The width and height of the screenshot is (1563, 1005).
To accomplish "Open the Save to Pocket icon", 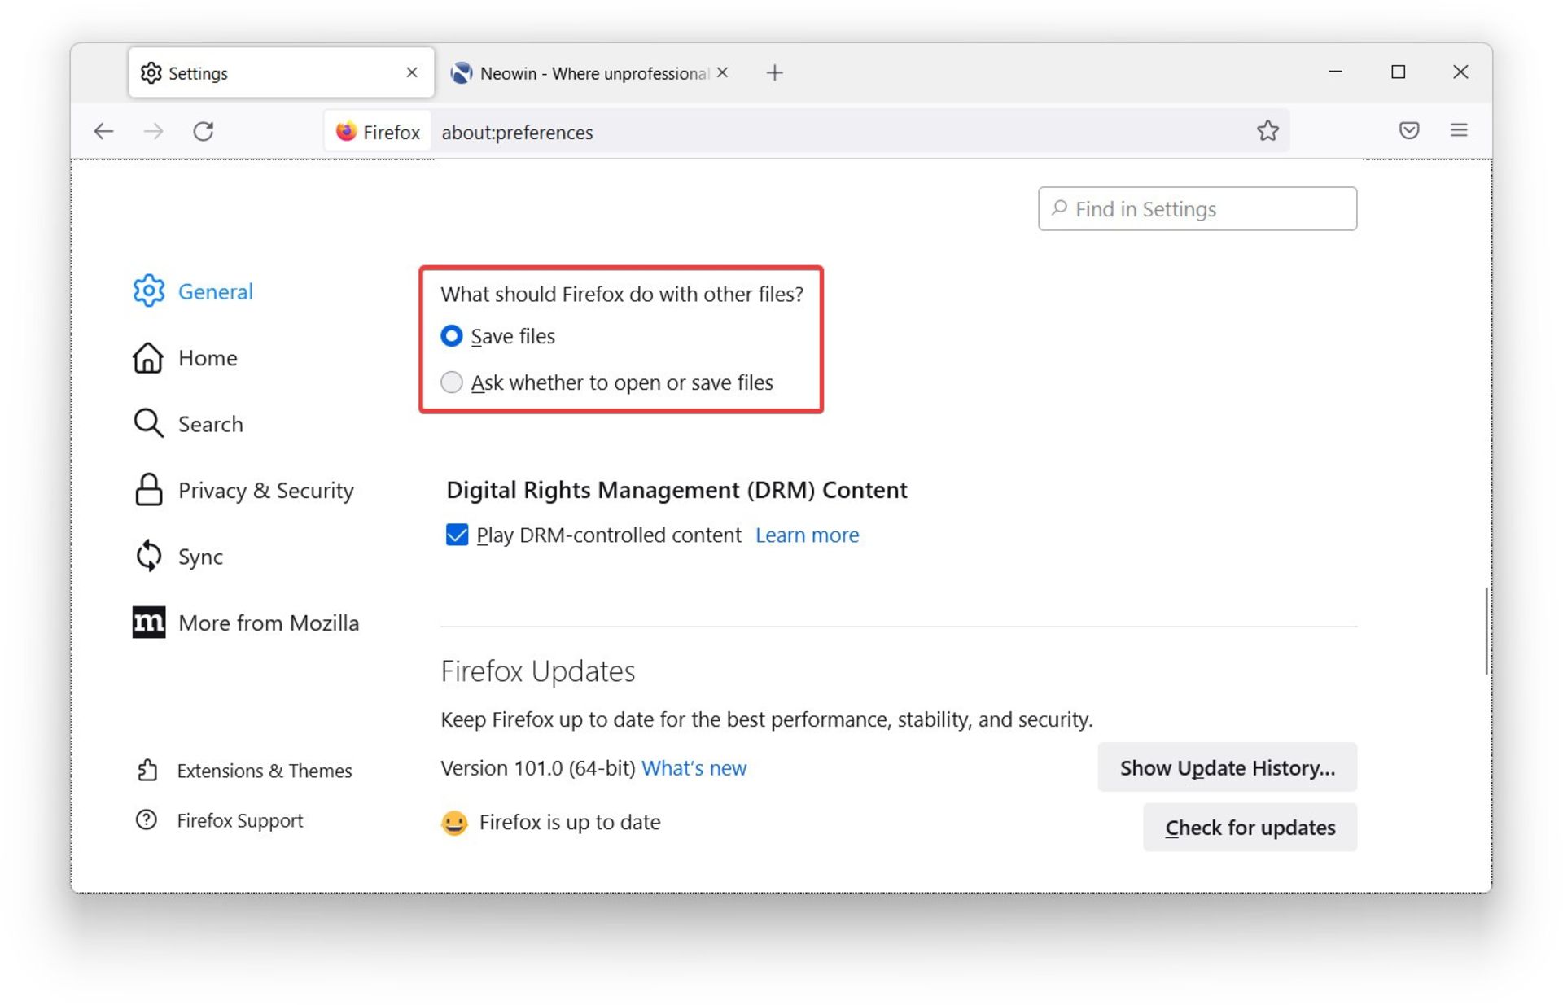I will 1408,130.
